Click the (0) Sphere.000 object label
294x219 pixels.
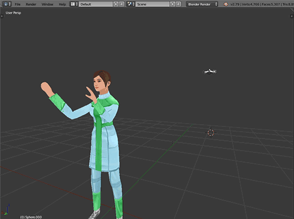click(31, 217)
